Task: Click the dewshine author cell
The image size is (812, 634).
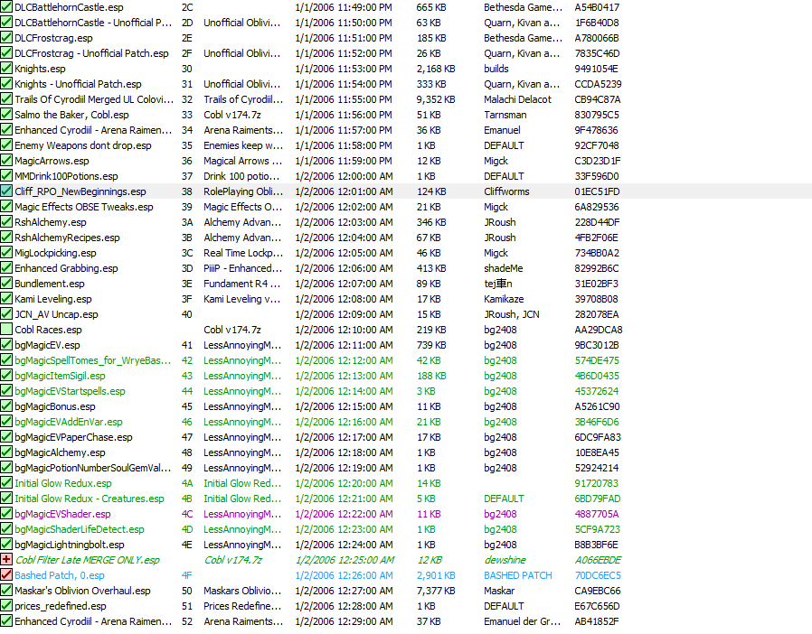Action: 505,560
